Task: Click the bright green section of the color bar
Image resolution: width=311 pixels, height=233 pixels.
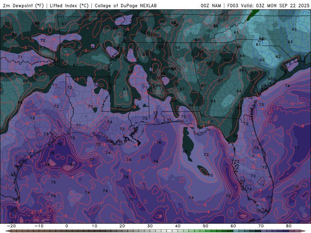Action: tap(208, 231)
